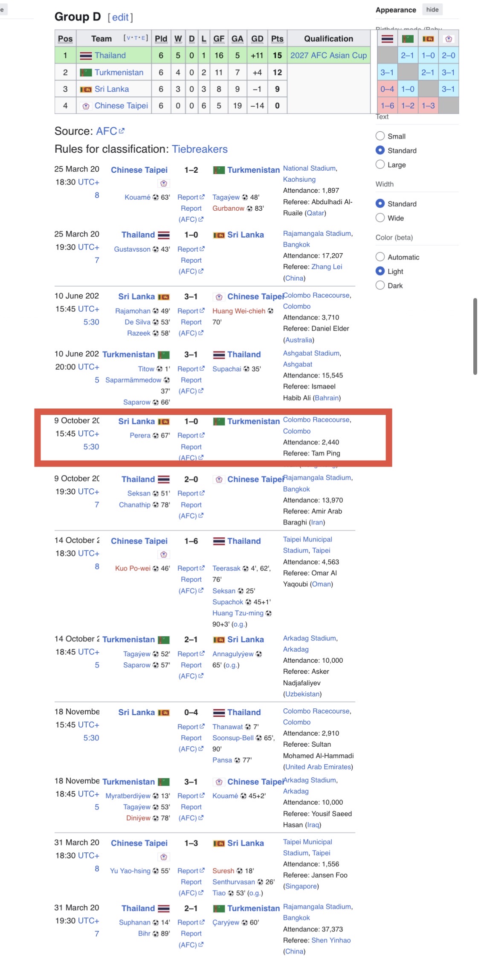Viewport: 481px width, 968px height.
Task: Click the Thailand flag icon in standings table
Action: (x=86, y=56)
